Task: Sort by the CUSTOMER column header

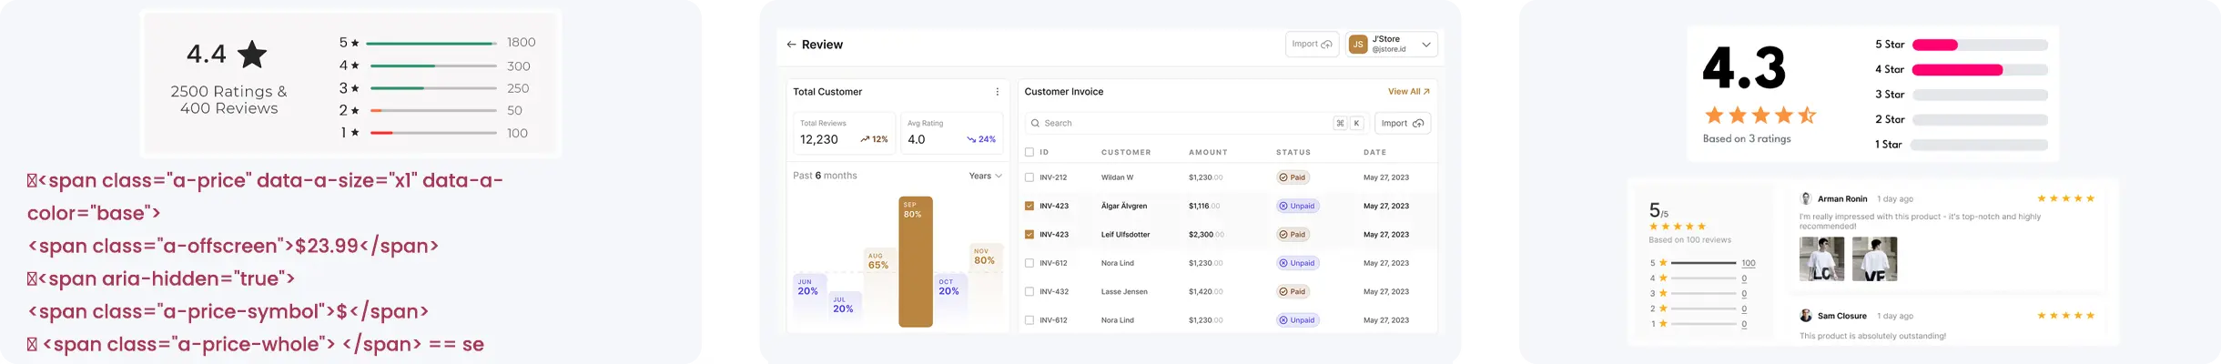Action: pos(1126,152)
